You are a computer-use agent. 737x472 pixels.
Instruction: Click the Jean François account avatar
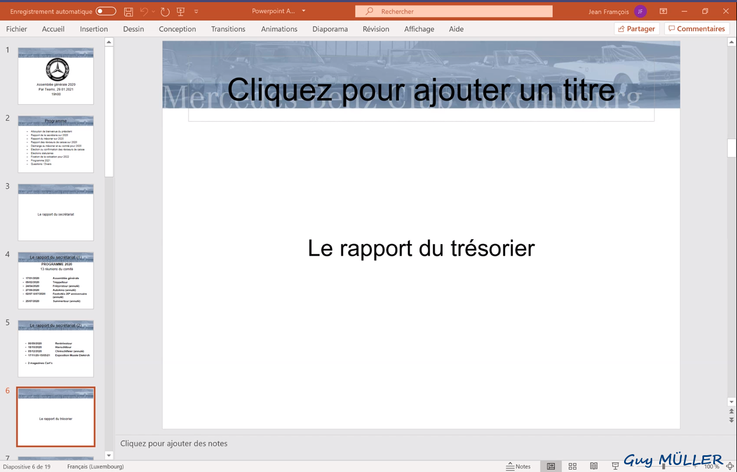point(640,11)
